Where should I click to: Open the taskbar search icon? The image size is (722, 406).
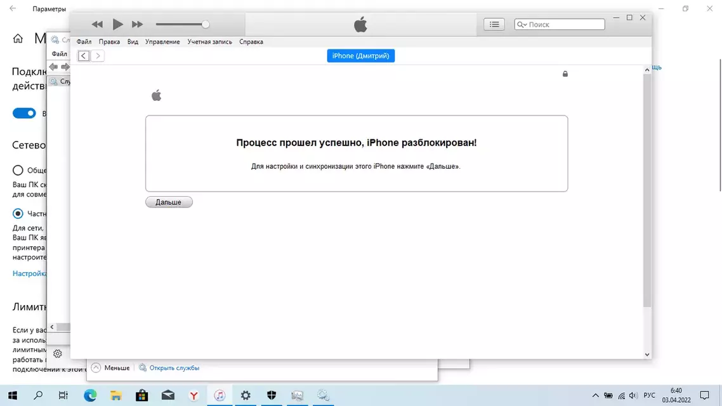(38, 395)
